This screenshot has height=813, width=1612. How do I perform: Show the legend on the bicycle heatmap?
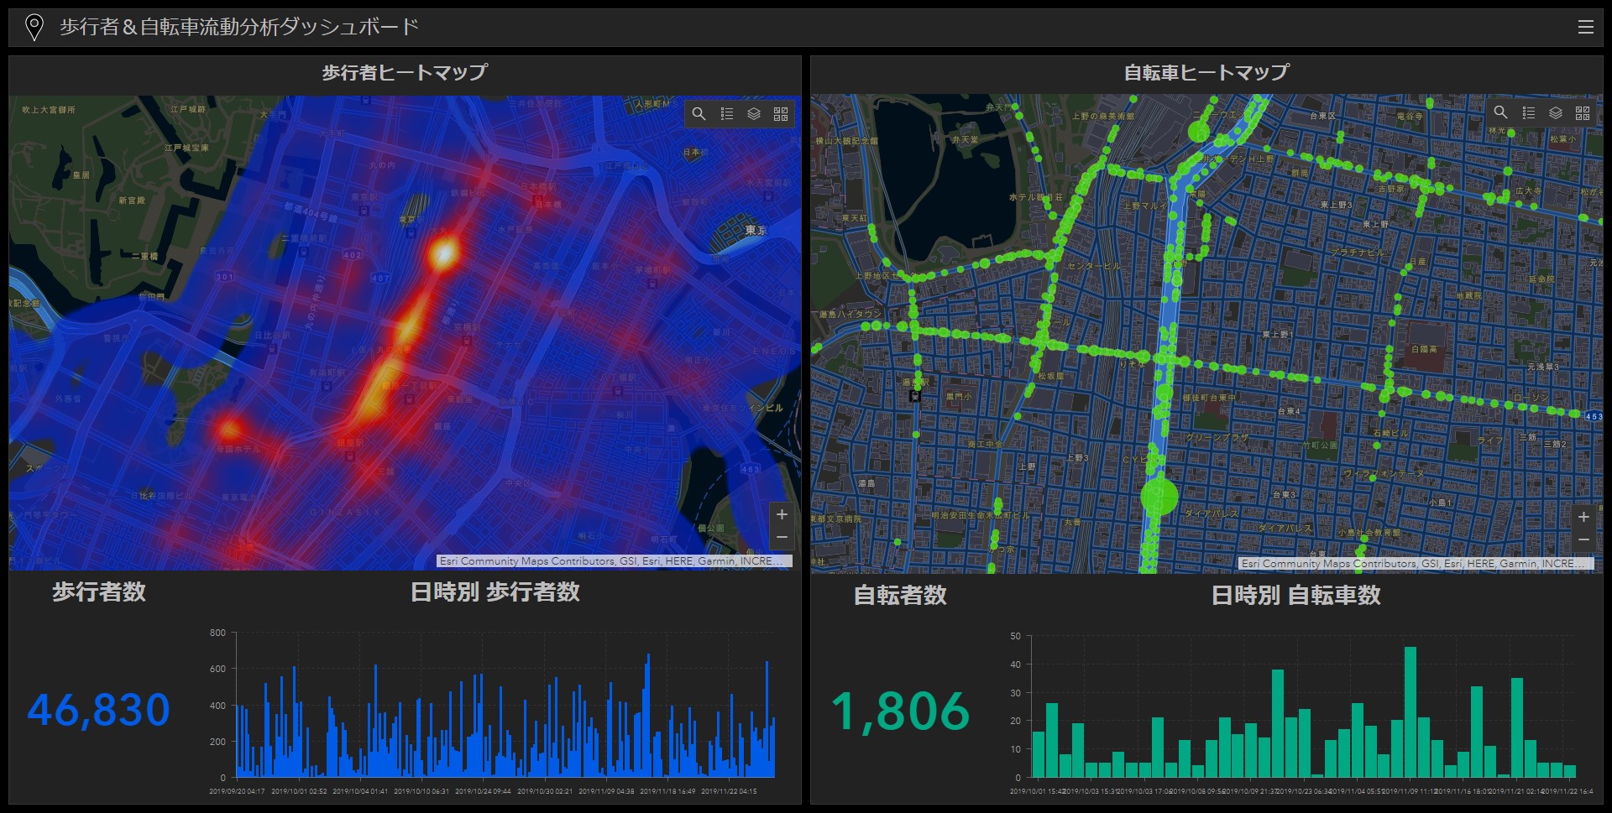point(1527,111)
